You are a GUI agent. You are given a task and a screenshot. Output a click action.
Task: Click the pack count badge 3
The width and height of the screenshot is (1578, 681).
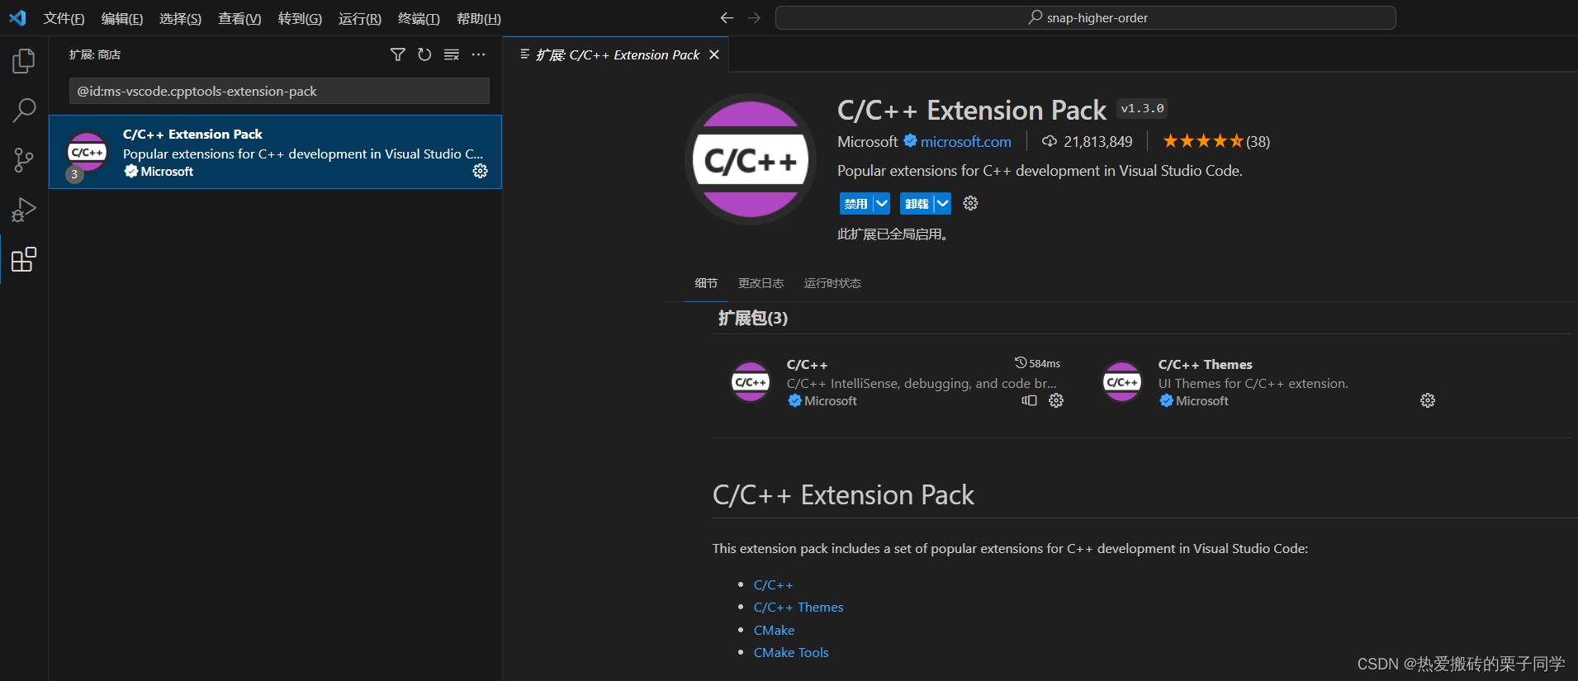[x=74, y=174]
